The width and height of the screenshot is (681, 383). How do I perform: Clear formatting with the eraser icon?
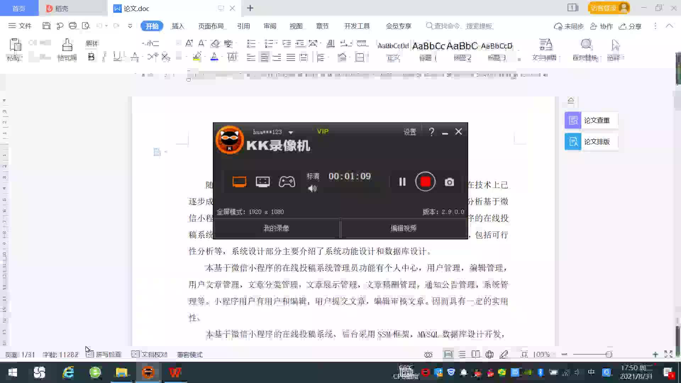215,43
